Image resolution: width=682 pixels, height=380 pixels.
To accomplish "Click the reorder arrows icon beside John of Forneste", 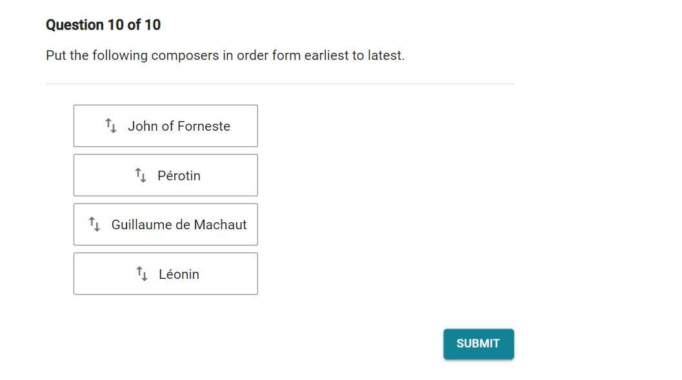I will [x=111, y=126].
